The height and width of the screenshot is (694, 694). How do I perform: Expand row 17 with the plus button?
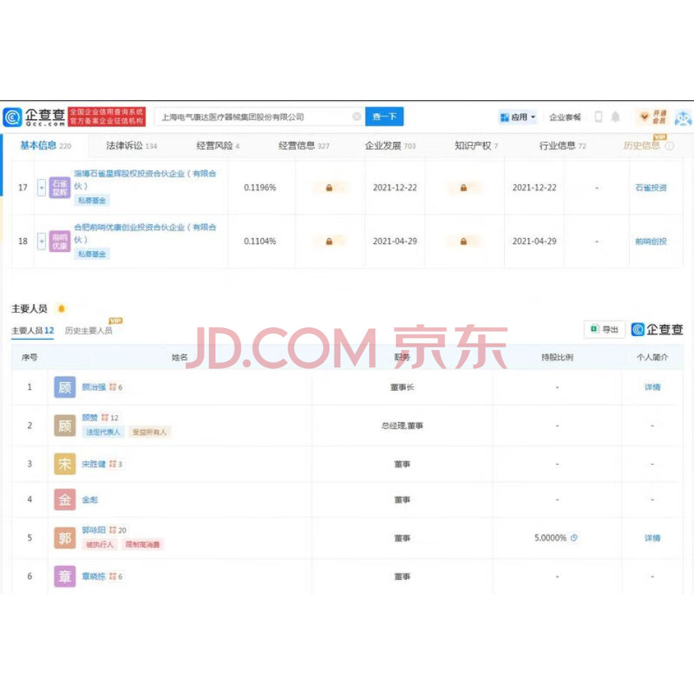41,188
